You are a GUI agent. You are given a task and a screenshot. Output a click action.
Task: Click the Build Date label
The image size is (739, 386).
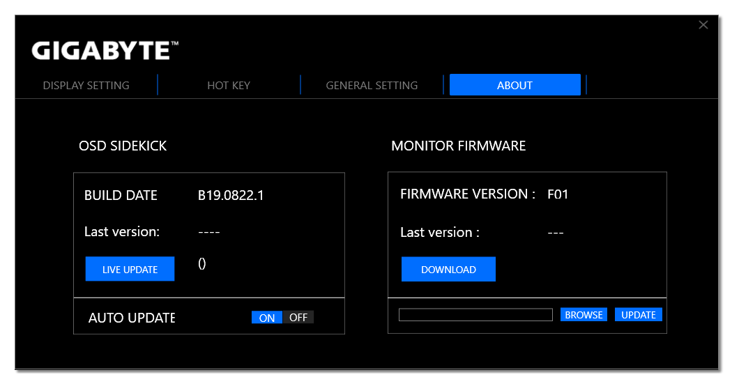121,195
